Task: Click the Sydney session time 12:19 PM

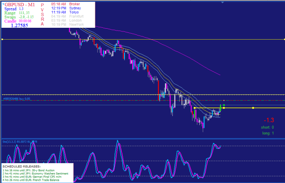Action: click(58, 8)
